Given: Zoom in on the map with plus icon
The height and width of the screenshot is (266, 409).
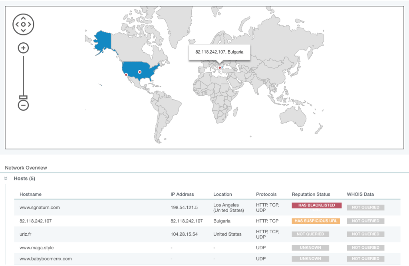Looking at the screenshot, I should [x=23, y=48].
